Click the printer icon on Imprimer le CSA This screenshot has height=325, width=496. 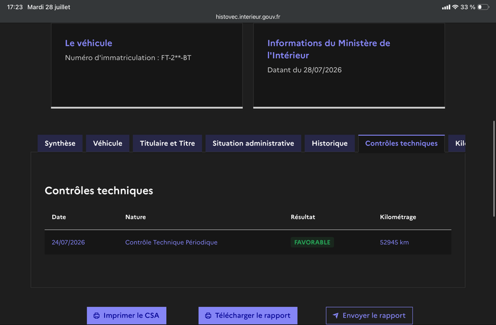click(97, 316)
